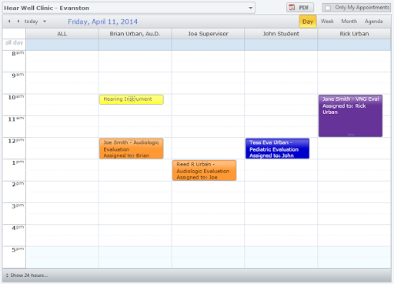Open Jane Smith VNG Eval appointment
394x284 pixels.
[x=350, y=115]
